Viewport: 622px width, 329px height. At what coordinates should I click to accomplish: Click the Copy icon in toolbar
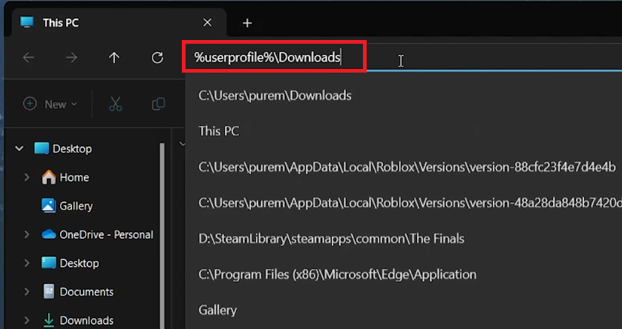click(158, 104)
